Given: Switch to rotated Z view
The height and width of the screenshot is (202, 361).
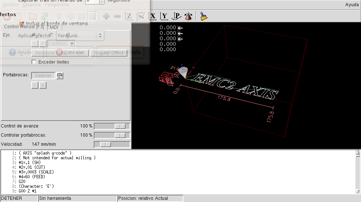Looking at the screenshot, I should [x=140, y=16].
